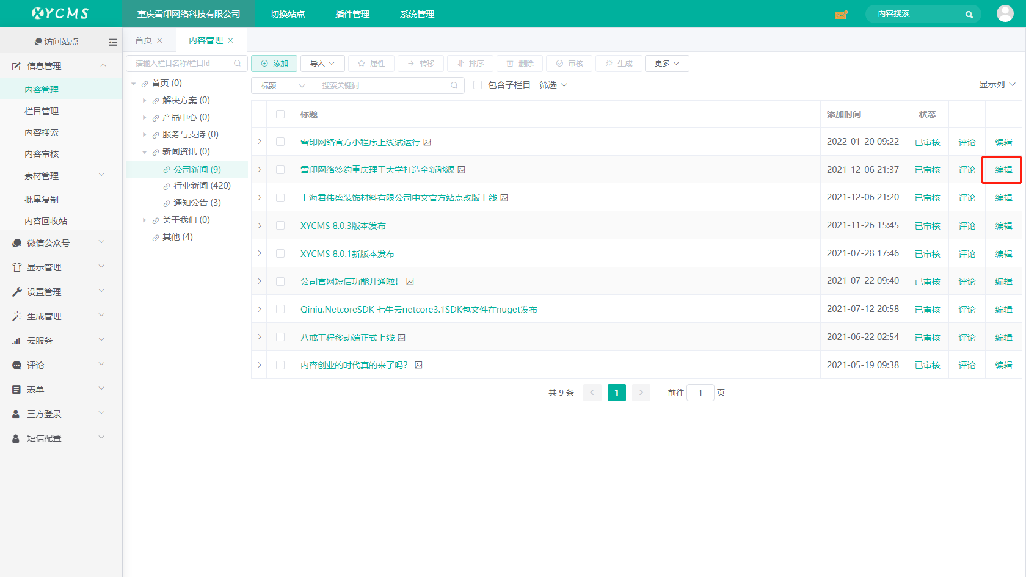Open 评论 for 八戒工程移动端正式上线 row
The width and height of the screenshot is (1026, 577).
coord(967,338)
